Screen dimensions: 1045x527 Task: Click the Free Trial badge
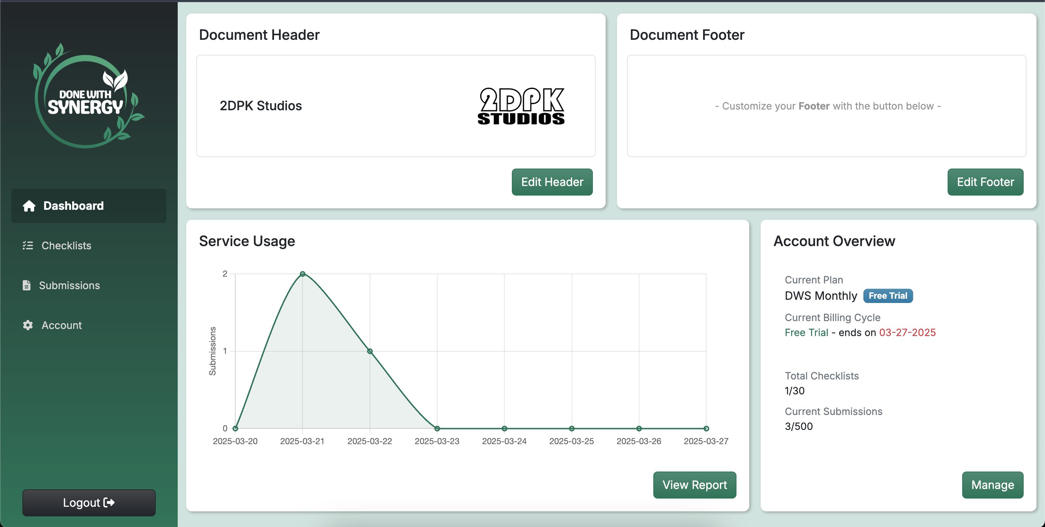pos(888,296)
